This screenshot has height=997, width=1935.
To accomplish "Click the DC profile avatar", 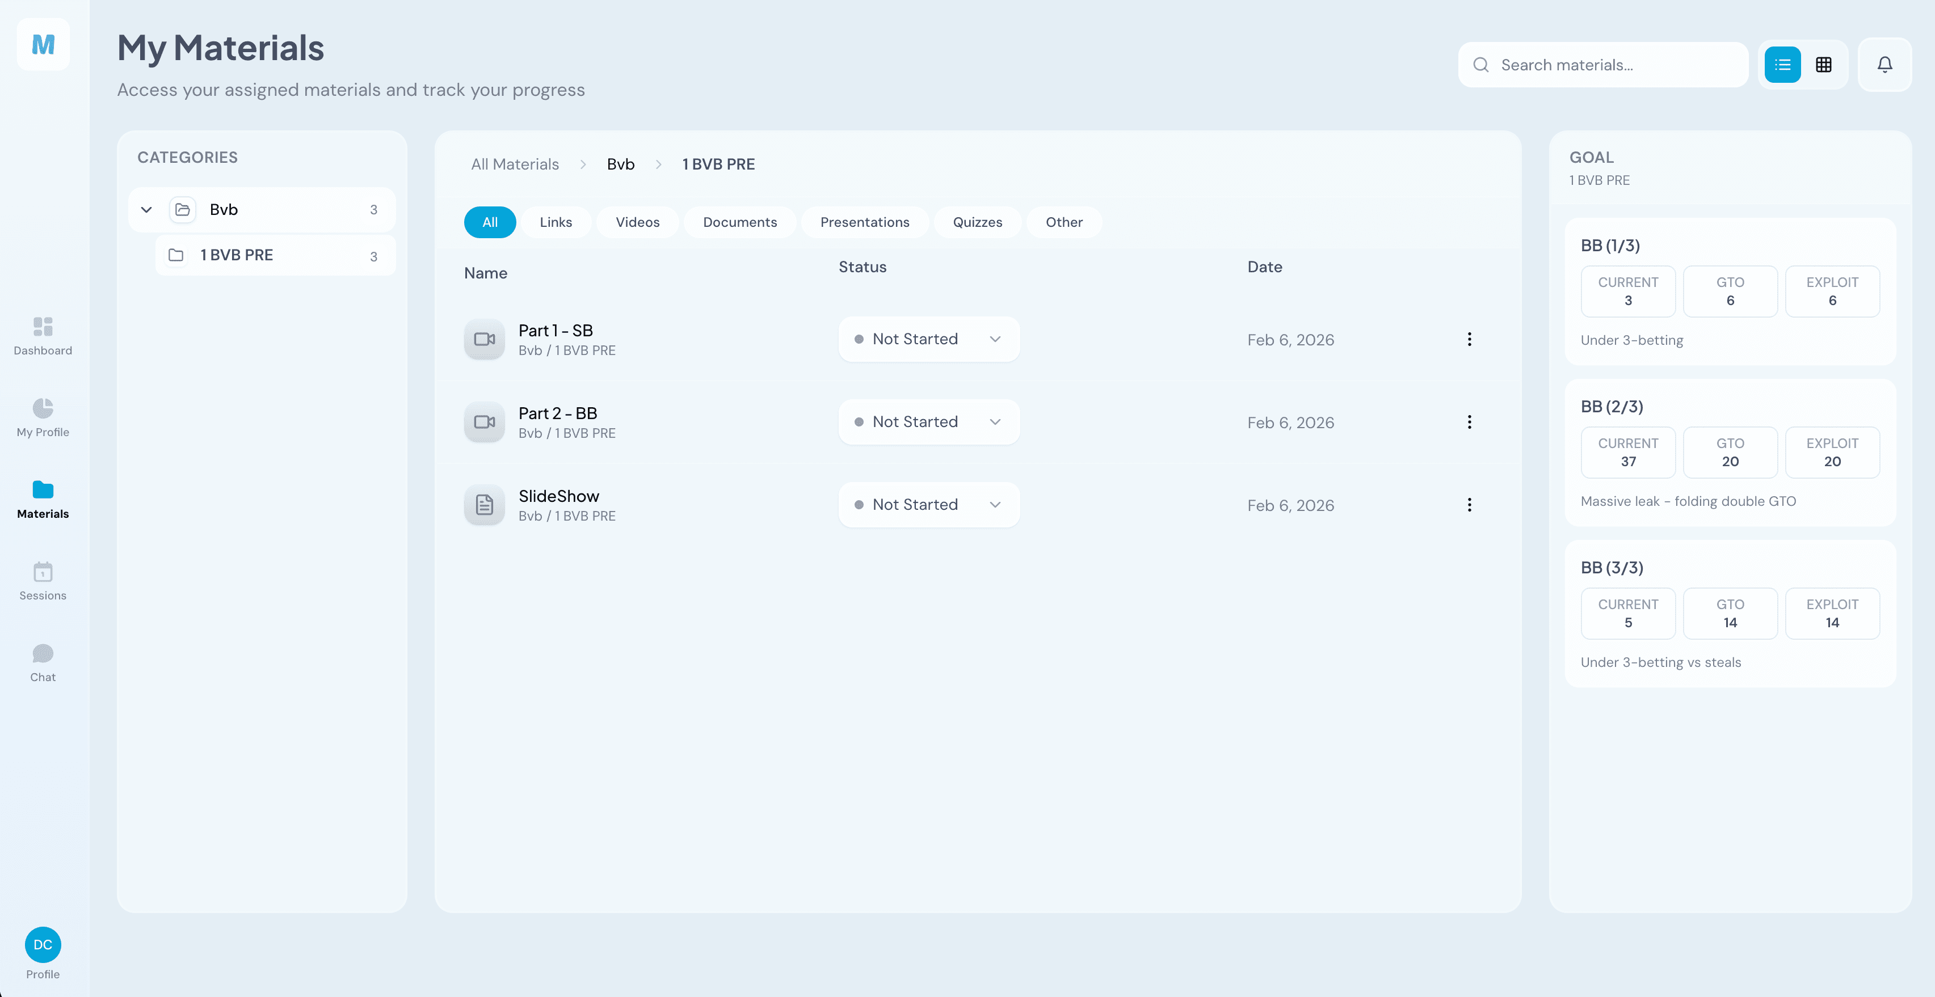I will click(x=43, y=944).
